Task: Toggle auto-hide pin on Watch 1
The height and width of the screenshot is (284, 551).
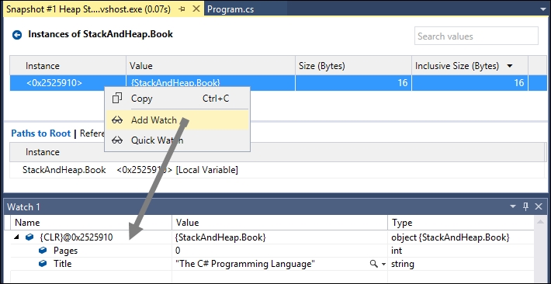Action: point(525,206)
